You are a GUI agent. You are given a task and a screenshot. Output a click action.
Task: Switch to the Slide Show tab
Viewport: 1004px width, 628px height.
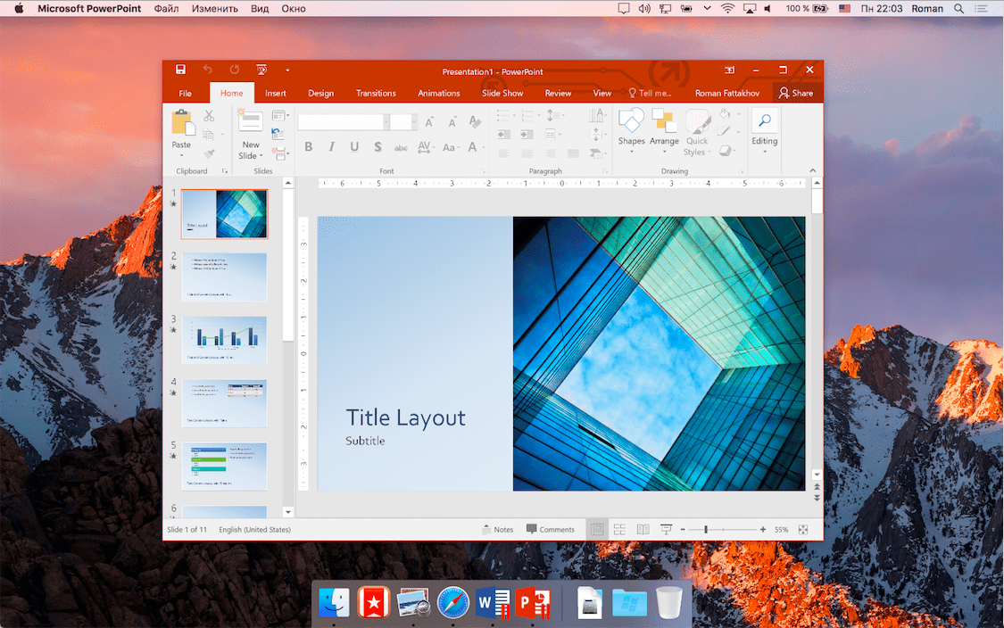click(502, 93)
